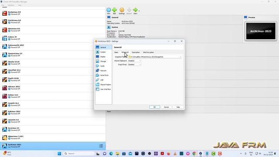Click the New machine toolbar icon
This screenshot has height=157, width=279.
(x=109, y=10)
